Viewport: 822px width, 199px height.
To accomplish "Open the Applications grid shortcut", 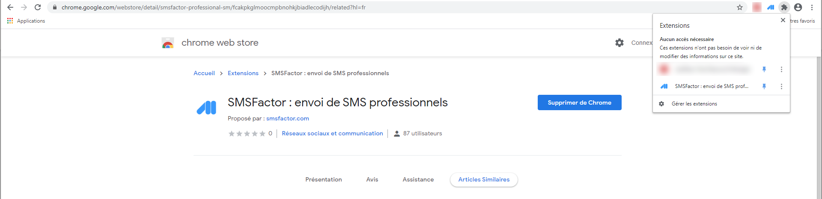I will click(26, 21).
